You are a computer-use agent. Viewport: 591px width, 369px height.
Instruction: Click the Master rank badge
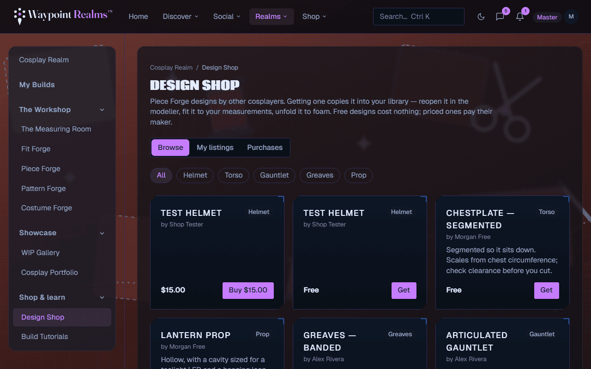point(547,17)
